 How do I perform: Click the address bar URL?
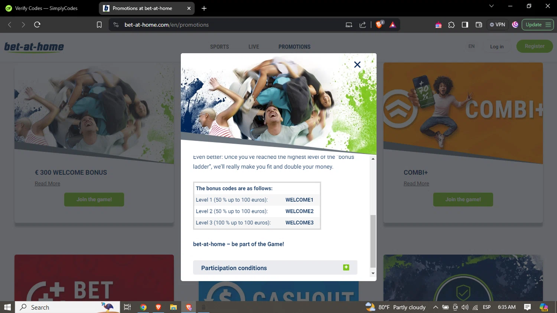[166, 25]
